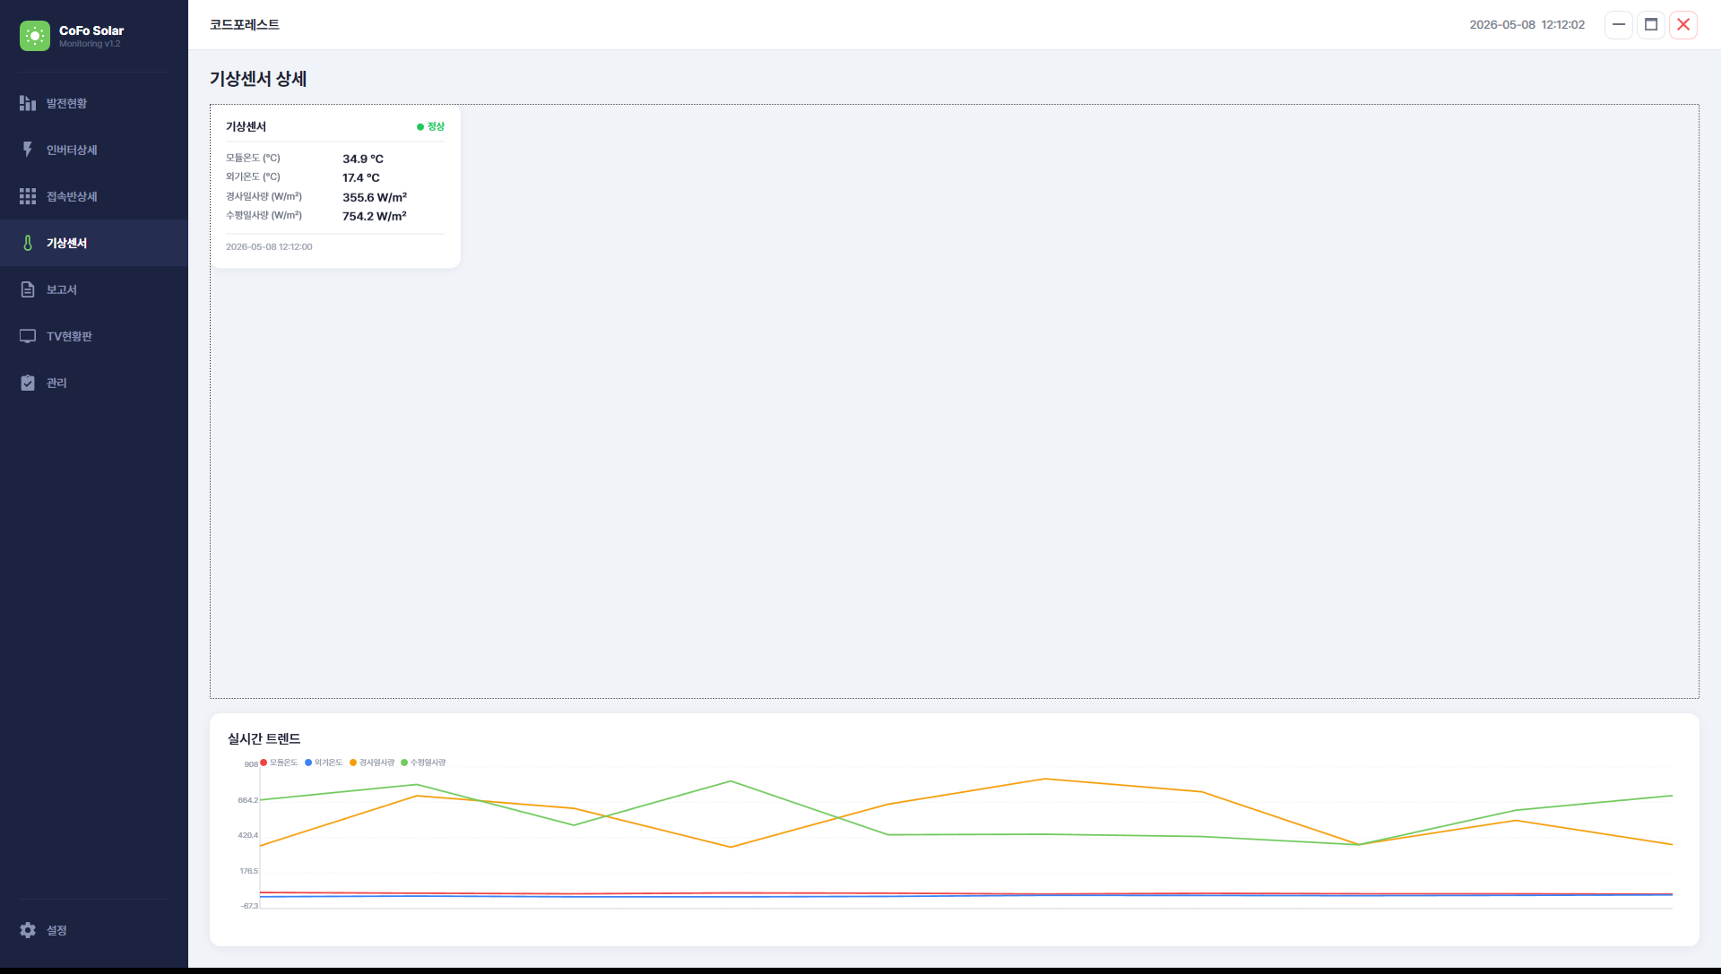The width and height of the screenshot is (1721, 974).
Task: Open 접속반상세 via its grid icon
Action: [28, 196]
